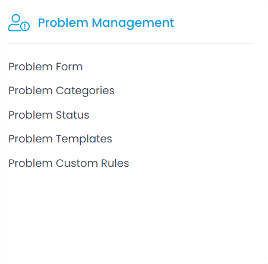Image resolution: width=268 pixels, height=264 pixels.
Task: Open the Problem Form settings
Action: (x=46, y=67)
